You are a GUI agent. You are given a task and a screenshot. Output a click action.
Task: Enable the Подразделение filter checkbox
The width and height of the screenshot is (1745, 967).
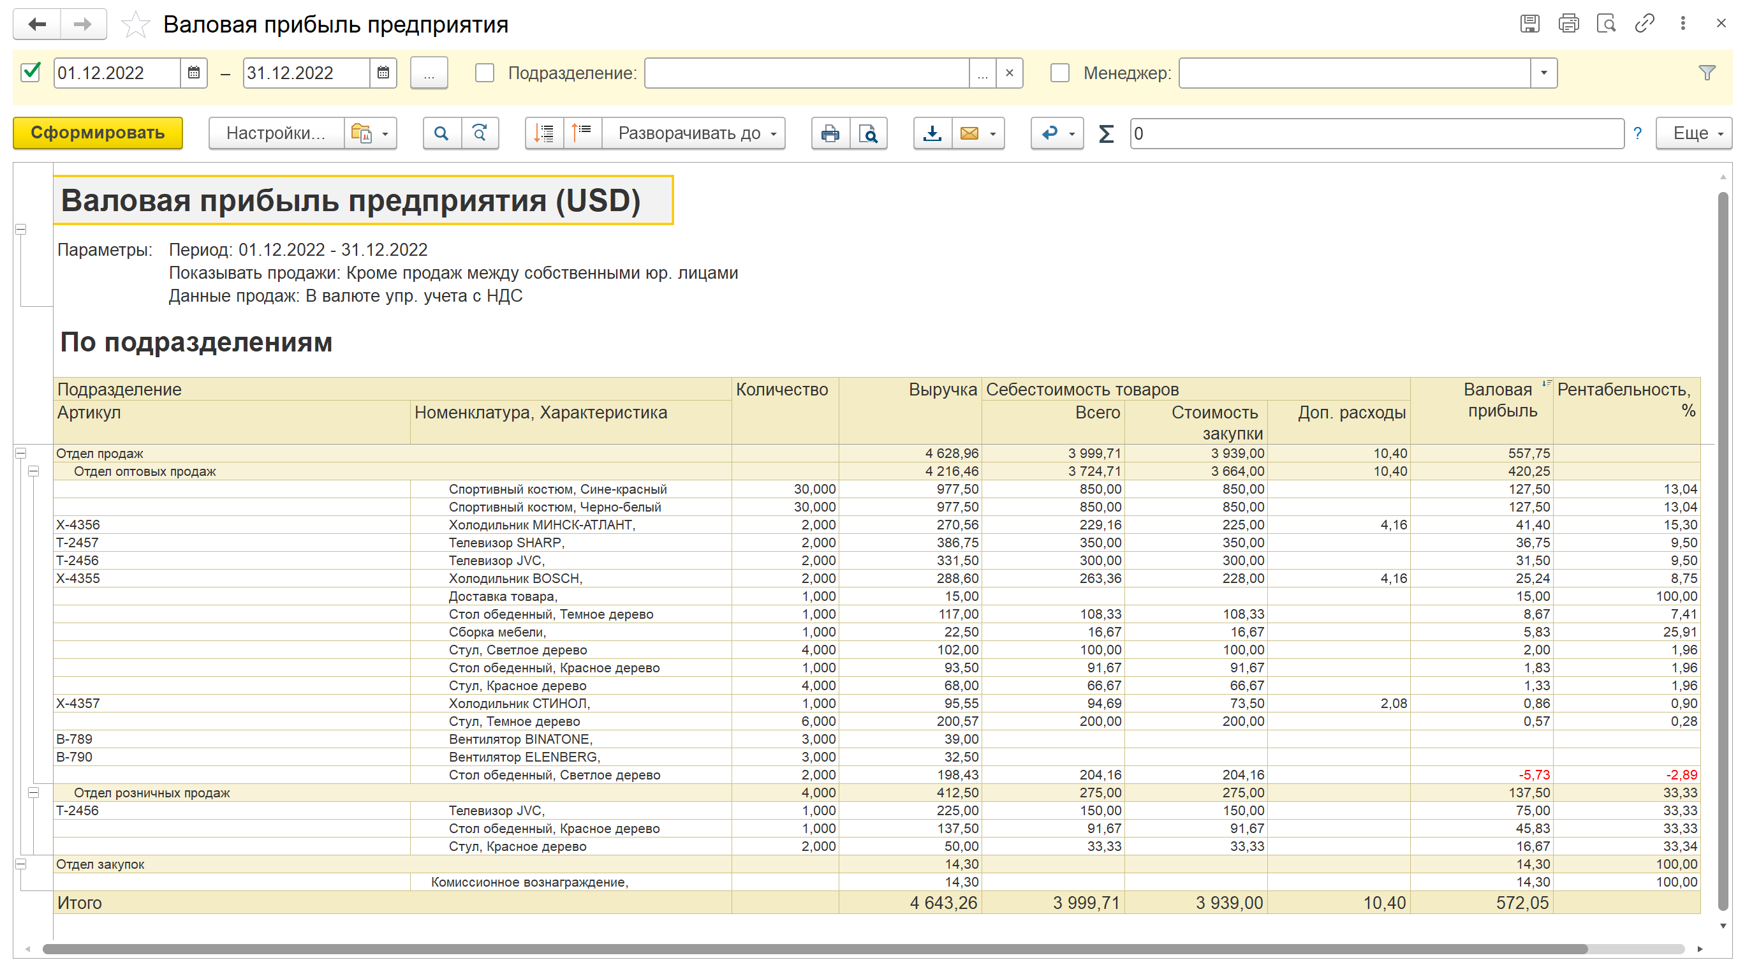(484, 73)
